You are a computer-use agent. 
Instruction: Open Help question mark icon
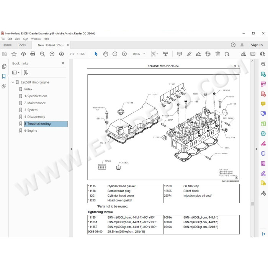(x=233, y=45)
